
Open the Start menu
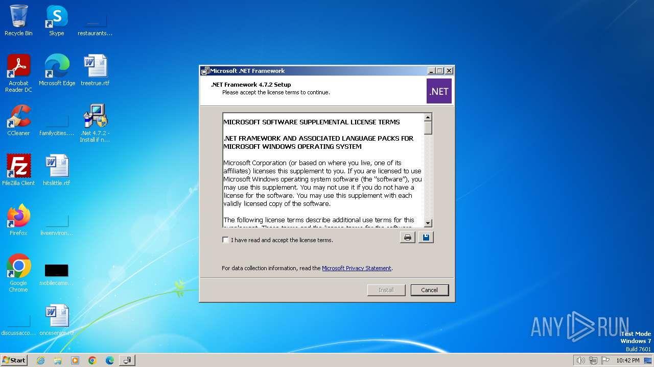click(x=14, y=360)
